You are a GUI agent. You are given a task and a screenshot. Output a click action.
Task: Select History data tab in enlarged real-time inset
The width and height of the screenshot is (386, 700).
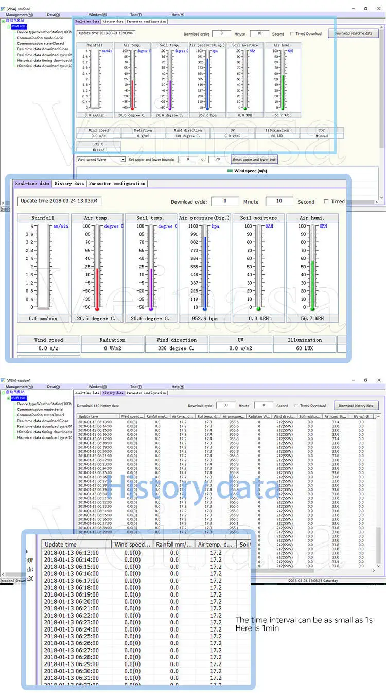coord(69,183)
